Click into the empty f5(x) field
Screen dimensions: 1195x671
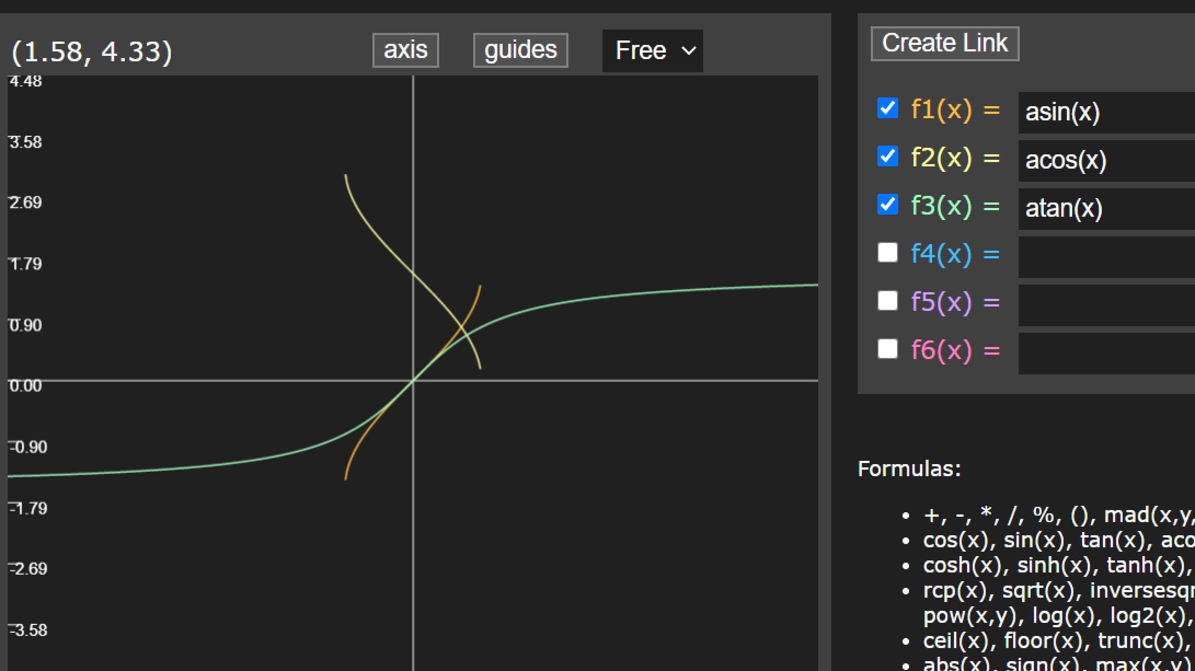(1106, 305)
